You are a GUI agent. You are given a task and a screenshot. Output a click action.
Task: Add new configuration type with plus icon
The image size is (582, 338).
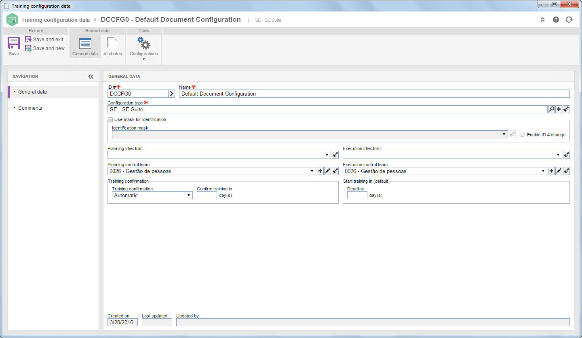click(x=559, y=109)
